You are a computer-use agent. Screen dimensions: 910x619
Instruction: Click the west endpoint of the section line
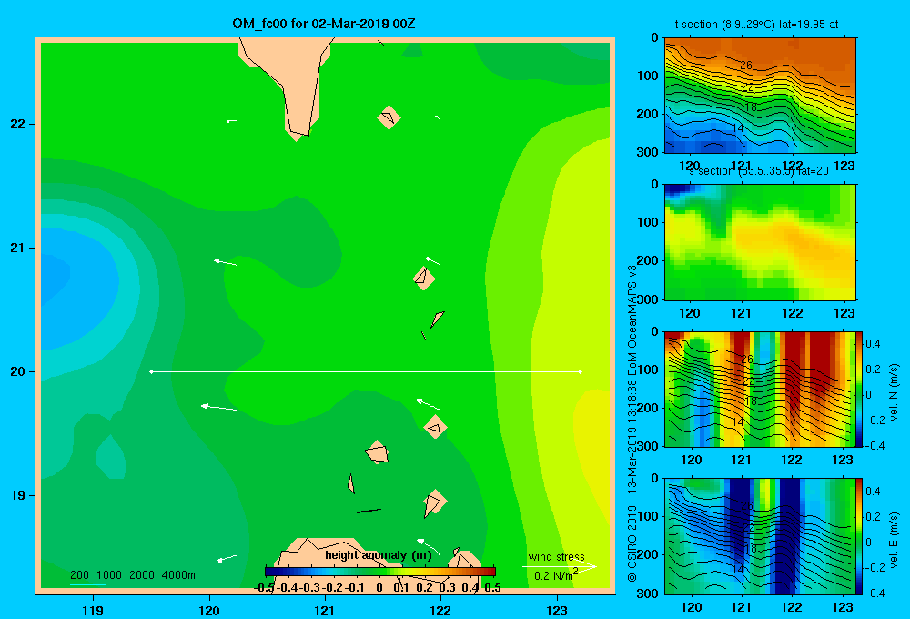pos(151,371)
